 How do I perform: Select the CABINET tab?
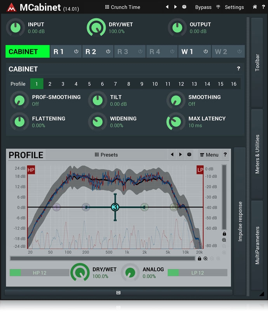[x=28, y=52]
